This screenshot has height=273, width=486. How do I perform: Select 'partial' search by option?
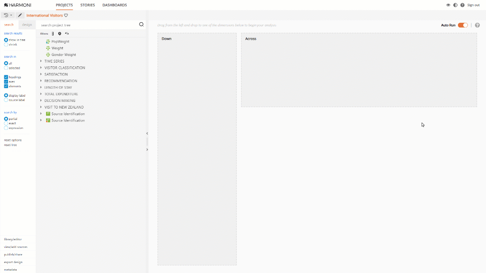(6, 119)
